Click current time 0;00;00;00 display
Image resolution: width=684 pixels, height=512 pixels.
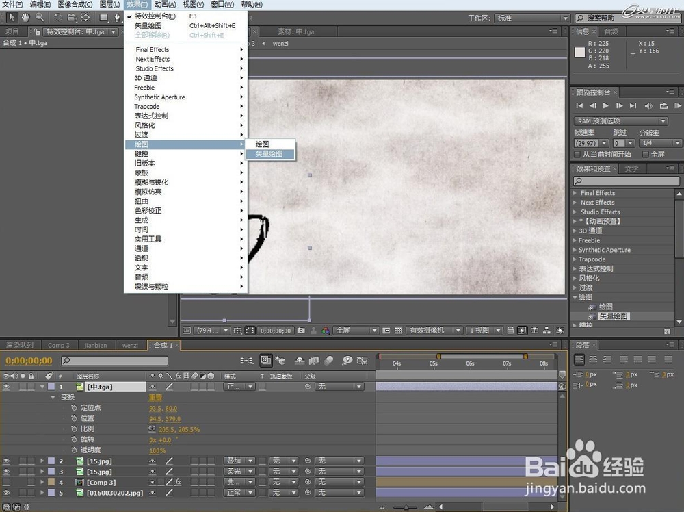pyautogui.click(x=29, y=361)
